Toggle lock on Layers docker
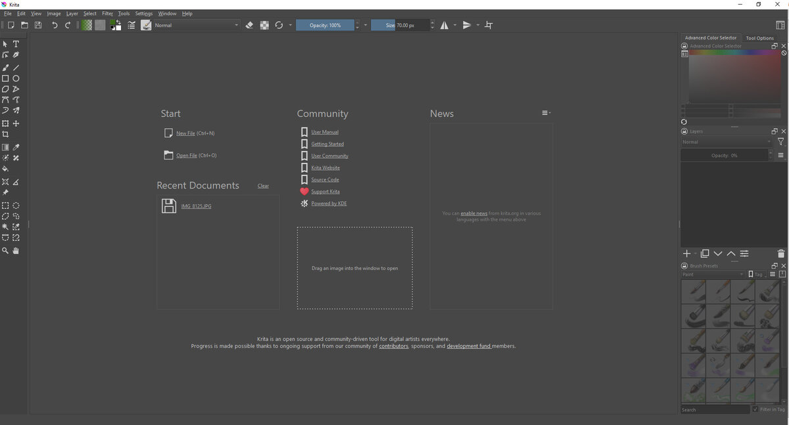 click(684, 131)
